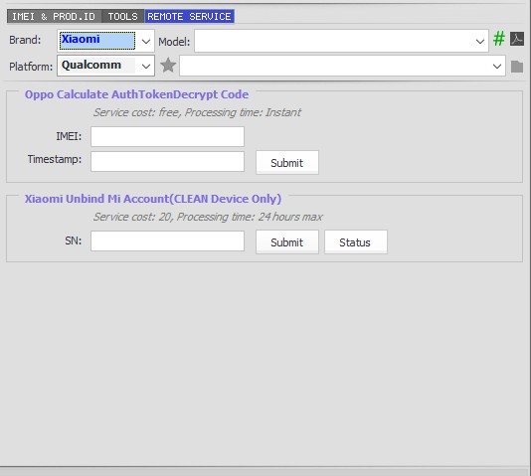Check the unbind Status button
The height and width of the screenshot is (476, 531).
click(356, 242)
